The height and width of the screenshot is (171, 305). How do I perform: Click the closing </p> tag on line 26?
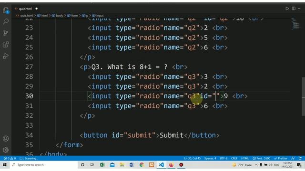point(87,57)
